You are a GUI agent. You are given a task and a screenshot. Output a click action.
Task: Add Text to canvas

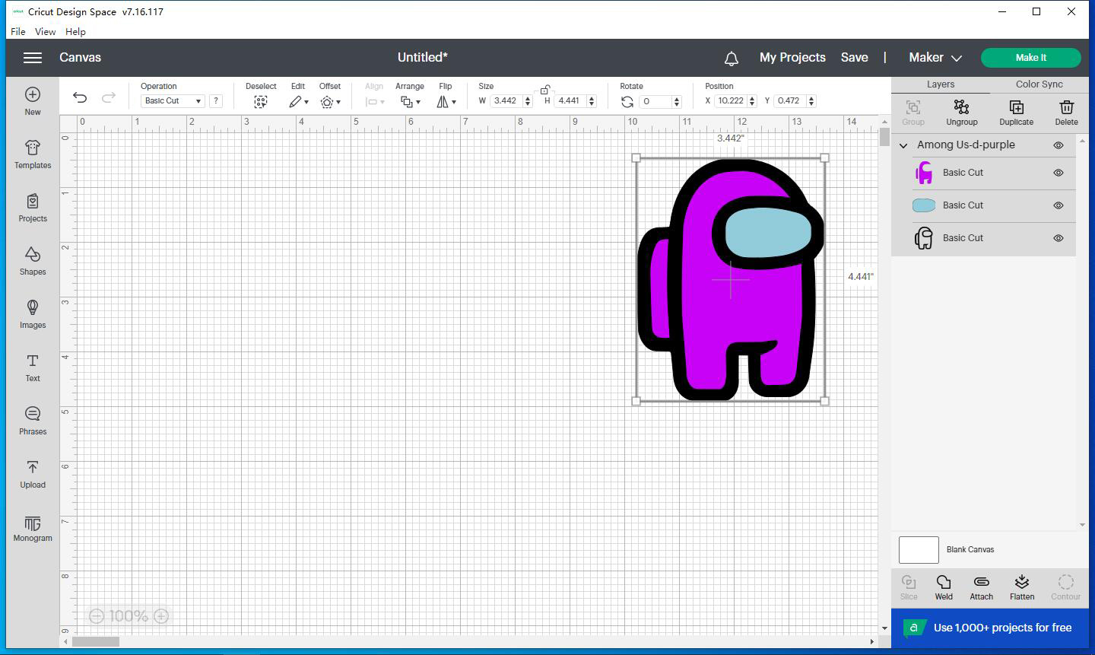tap(33, 367)
